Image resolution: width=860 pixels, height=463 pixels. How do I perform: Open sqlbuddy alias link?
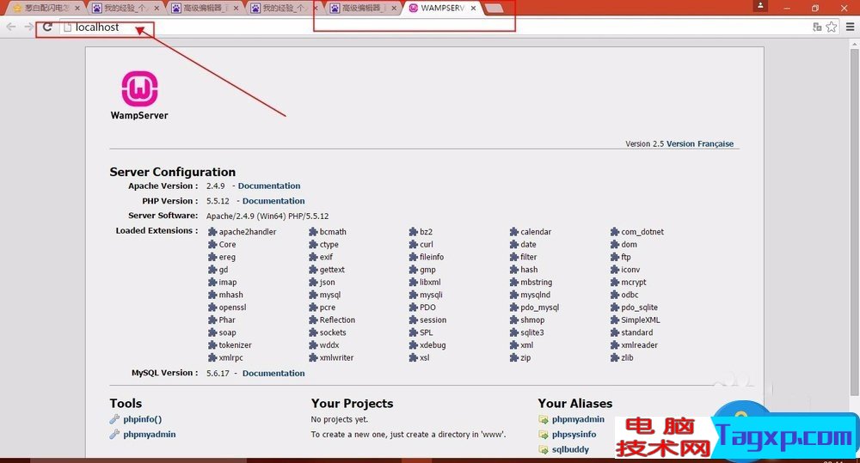tap(570, 449)
